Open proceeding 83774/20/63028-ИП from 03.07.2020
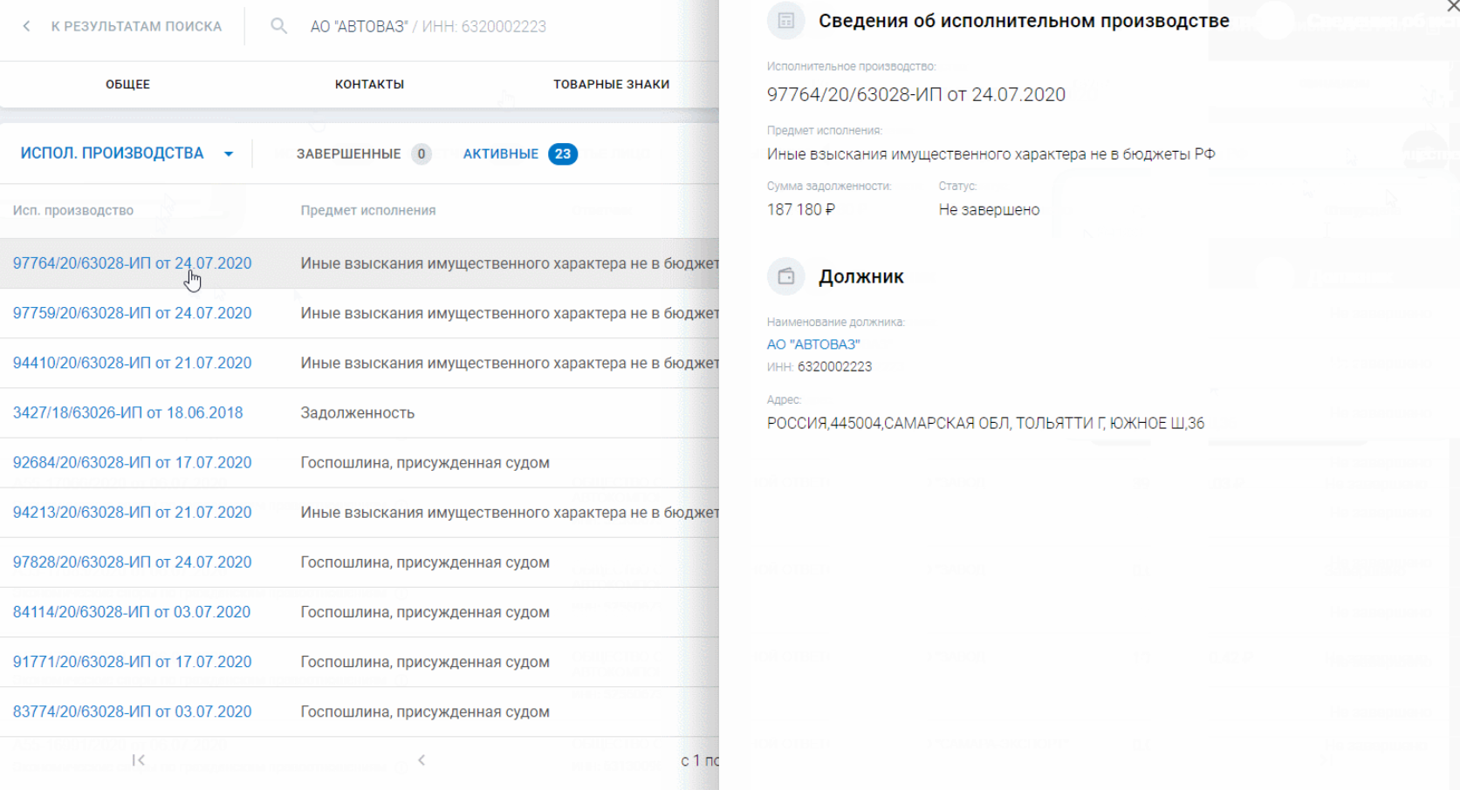Image resolution: width=1460 pixels, height=790 pixels. pos(132,712)
